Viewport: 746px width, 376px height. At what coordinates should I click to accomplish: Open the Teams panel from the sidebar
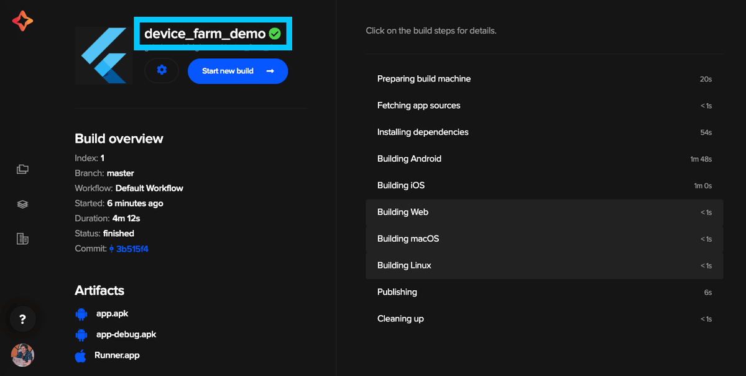point(22,239)
